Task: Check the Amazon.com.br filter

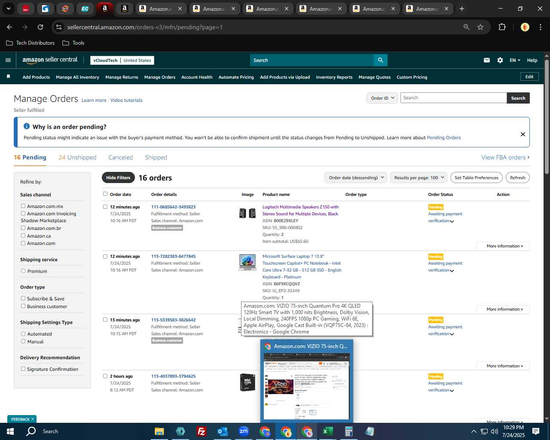Action: point(23,228)
